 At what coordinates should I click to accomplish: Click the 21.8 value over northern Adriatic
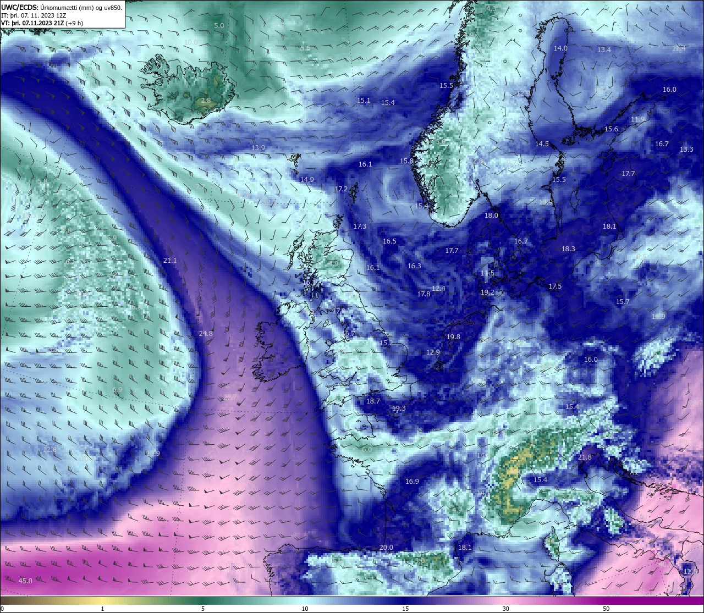tap(585, 457)
